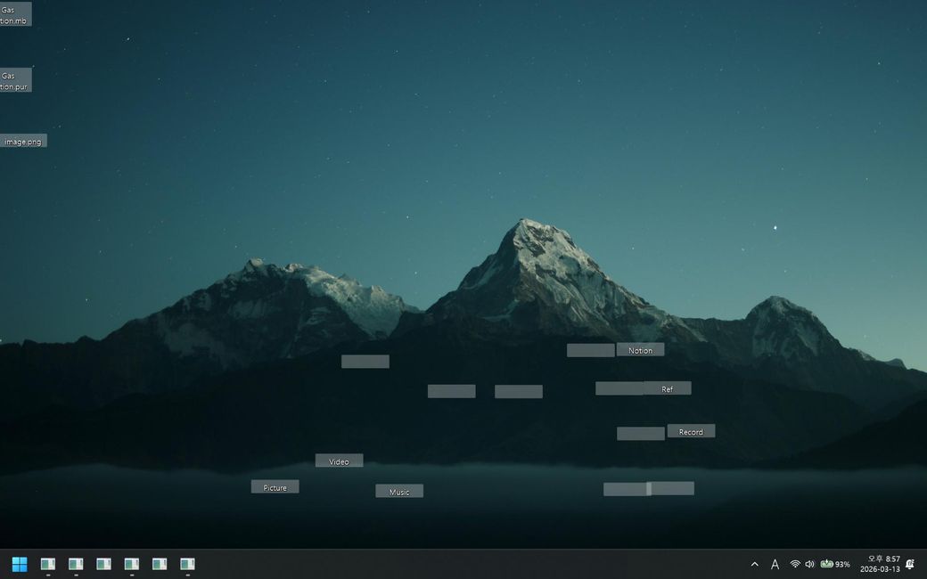Open the notification bell icon
The image size is (927, 579).
910,564
